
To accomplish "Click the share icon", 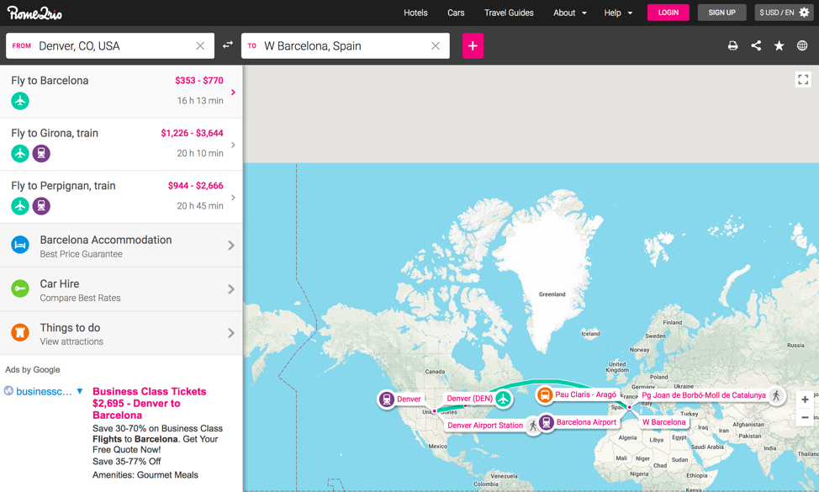I will 756,46.
